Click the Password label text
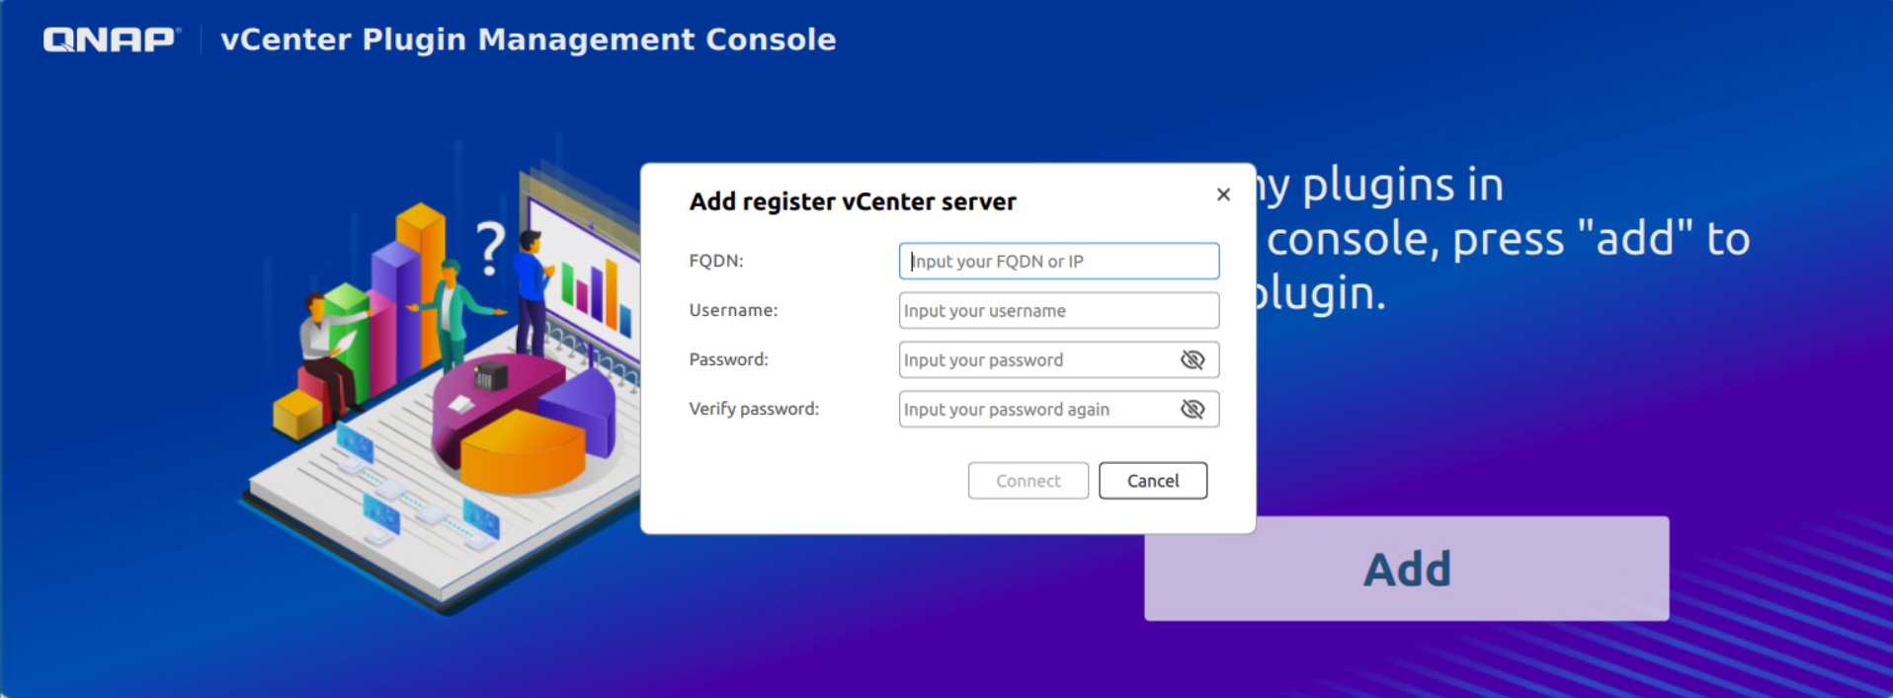This screenshot has height=698, width=1893. 728,359
